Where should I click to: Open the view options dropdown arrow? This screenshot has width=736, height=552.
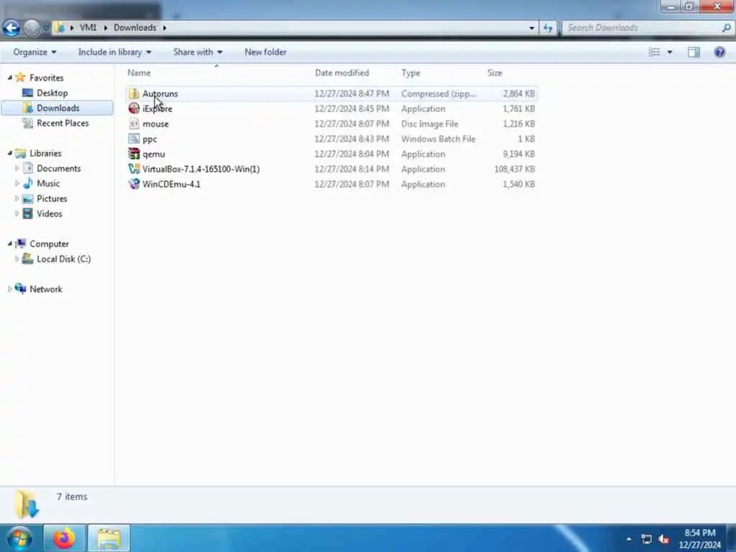click(670, 52)
